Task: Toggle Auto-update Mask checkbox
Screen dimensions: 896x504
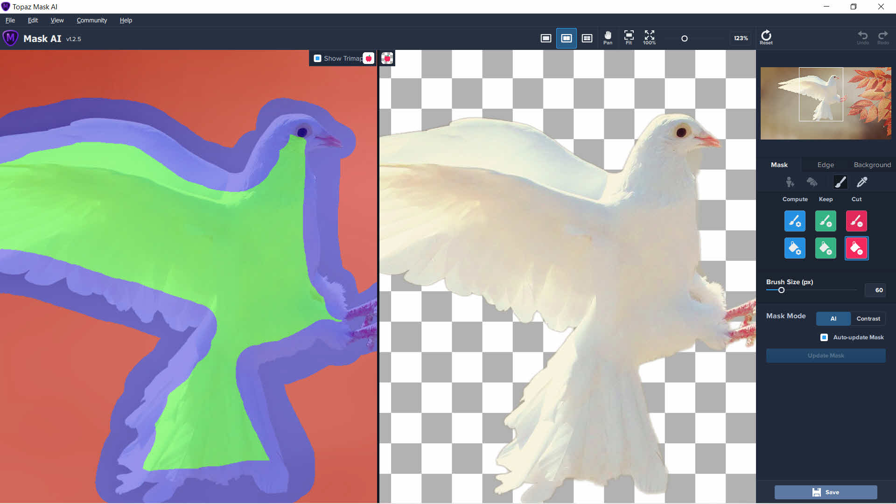Action: pyautogui.click(x=824, y=337)
